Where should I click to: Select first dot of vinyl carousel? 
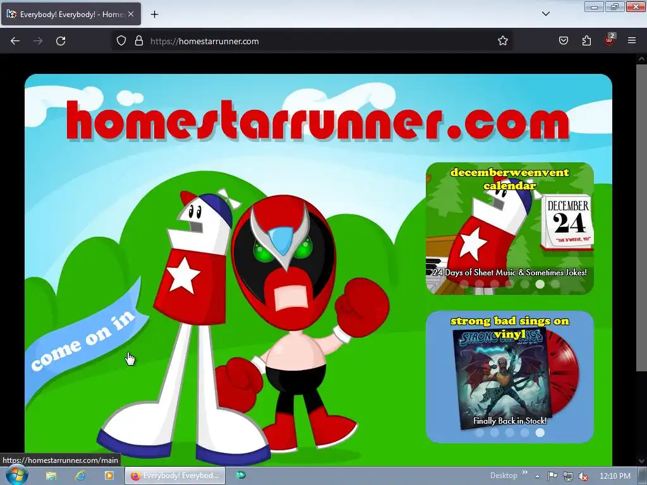(479, 432)
